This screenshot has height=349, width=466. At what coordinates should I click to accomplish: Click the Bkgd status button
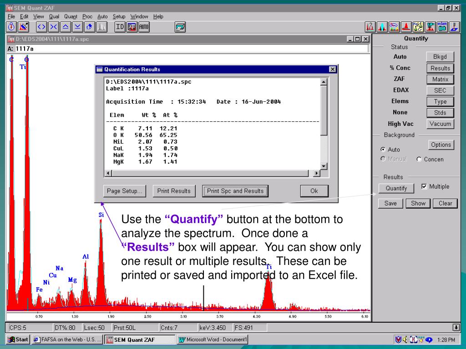point(440,57)
